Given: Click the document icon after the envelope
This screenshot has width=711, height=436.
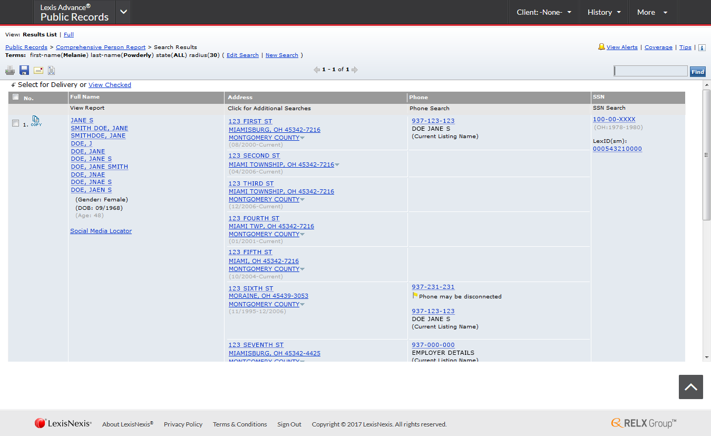Looking at the screenshot, I should pyautogui.click(x=51, y=70).
